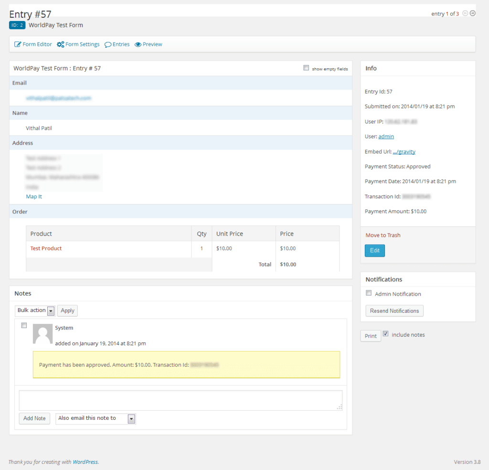Image resolution: width=489 pixels, height=470 pixels.
Task: Switch to Form Settings
Action: (x=82, y=44)
